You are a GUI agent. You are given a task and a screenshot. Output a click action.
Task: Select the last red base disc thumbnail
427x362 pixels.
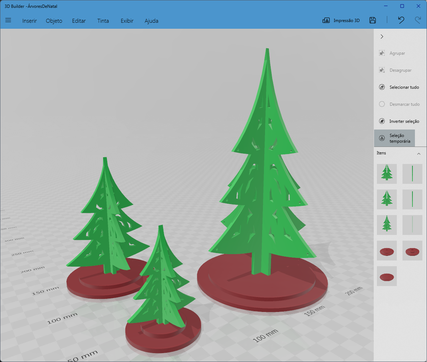[x=387, y=276]
